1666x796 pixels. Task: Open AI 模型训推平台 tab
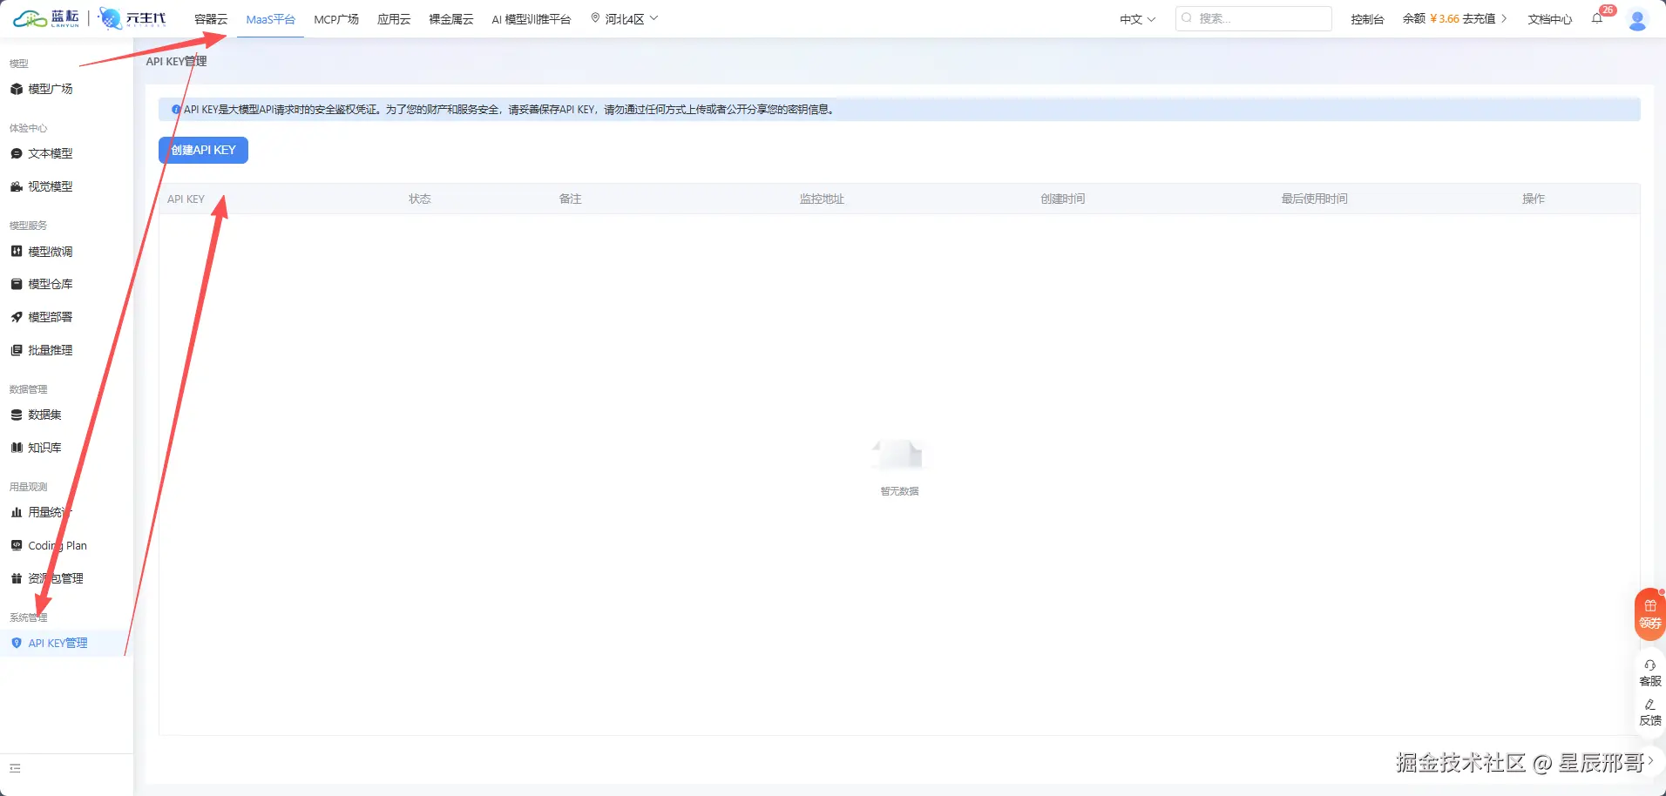[532, 19]
